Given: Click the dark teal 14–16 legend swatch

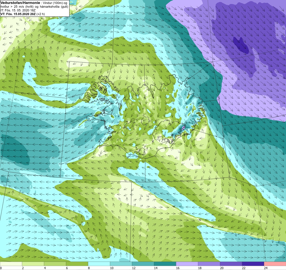Looking at the screenshot, I should (165, 264).
